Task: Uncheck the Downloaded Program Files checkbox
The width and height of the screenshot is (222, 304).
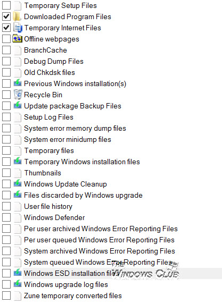Action: [6, 16]
